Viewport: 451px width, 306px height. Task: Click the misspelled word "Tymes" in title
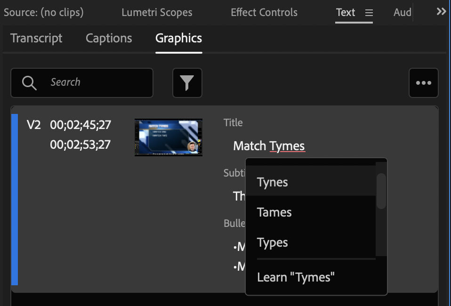coord(287,146)
